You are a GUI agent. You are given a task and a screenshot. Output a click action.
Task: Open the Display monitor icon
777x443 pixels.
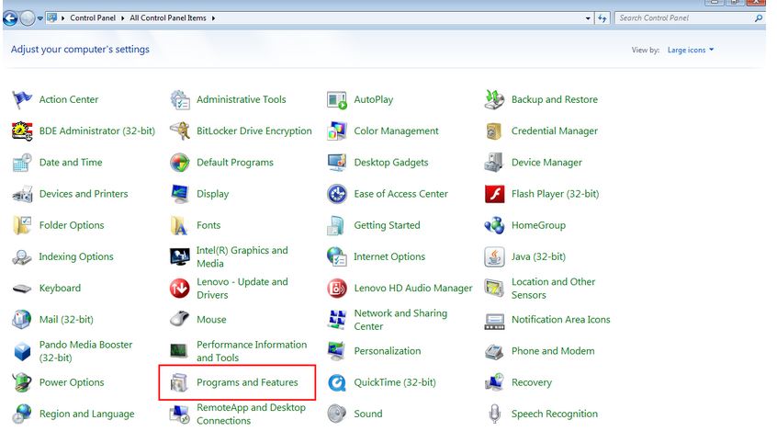[179, 194]
